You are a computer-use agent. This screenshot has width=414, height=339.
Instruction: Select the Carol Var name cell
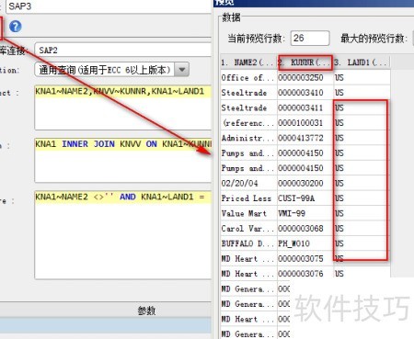tap(248, 229)
